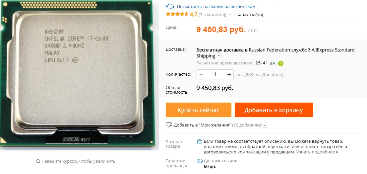Viewport: 367px width, 174px height.
Task: Click the 4.7 rating score number
Action: click(194, 15)
